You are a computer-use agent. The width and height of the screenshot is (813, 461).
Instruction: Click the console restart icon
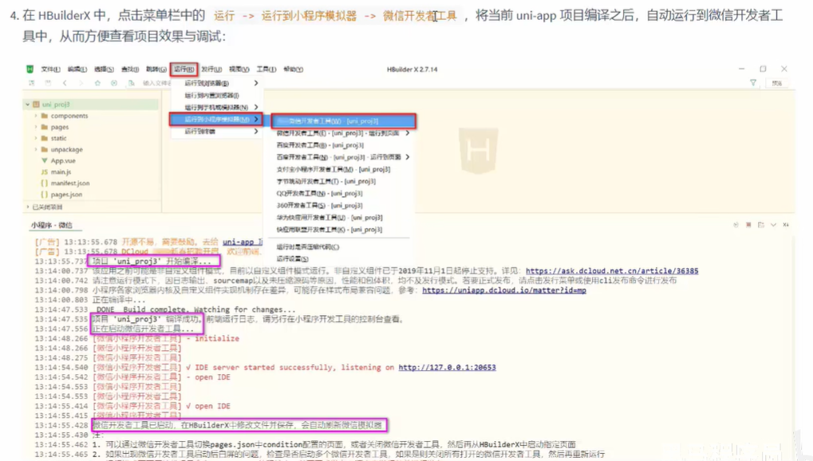[736, 225]
